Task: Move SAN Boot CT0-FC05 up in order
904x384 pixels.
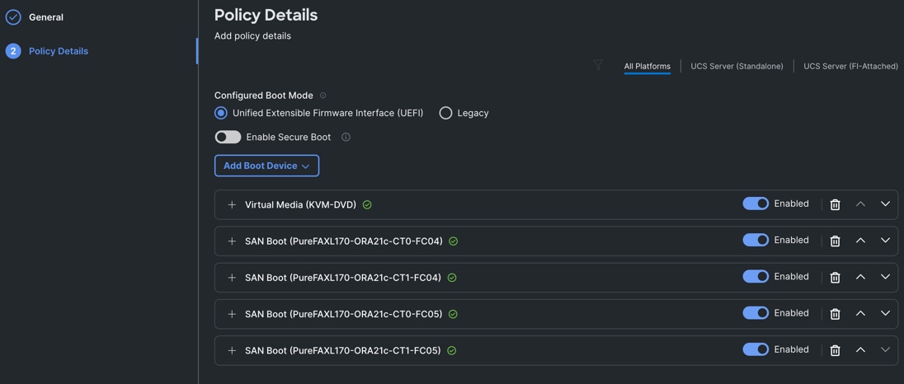Action: [860, 313]
